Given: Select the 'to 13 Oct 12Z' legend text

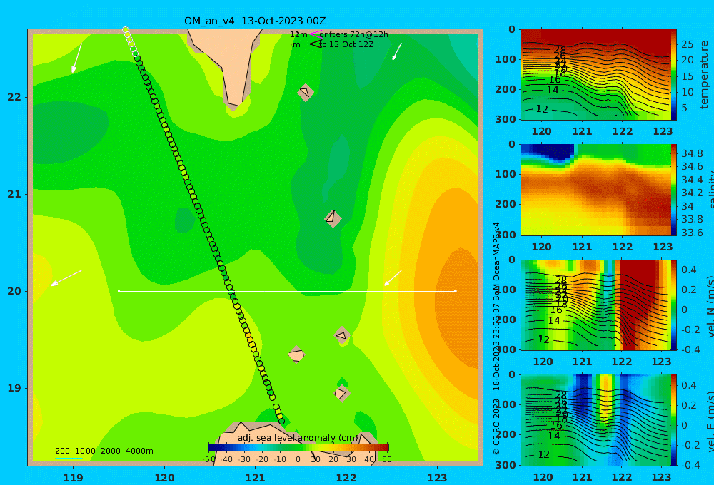Looking at the screenshot, I should point(346,44).
